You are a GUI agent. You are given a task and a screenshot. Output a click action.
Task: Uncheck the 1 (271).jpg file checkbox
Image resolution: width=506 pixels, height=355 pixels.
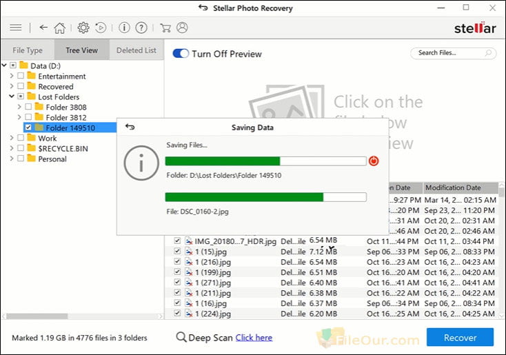177,282
